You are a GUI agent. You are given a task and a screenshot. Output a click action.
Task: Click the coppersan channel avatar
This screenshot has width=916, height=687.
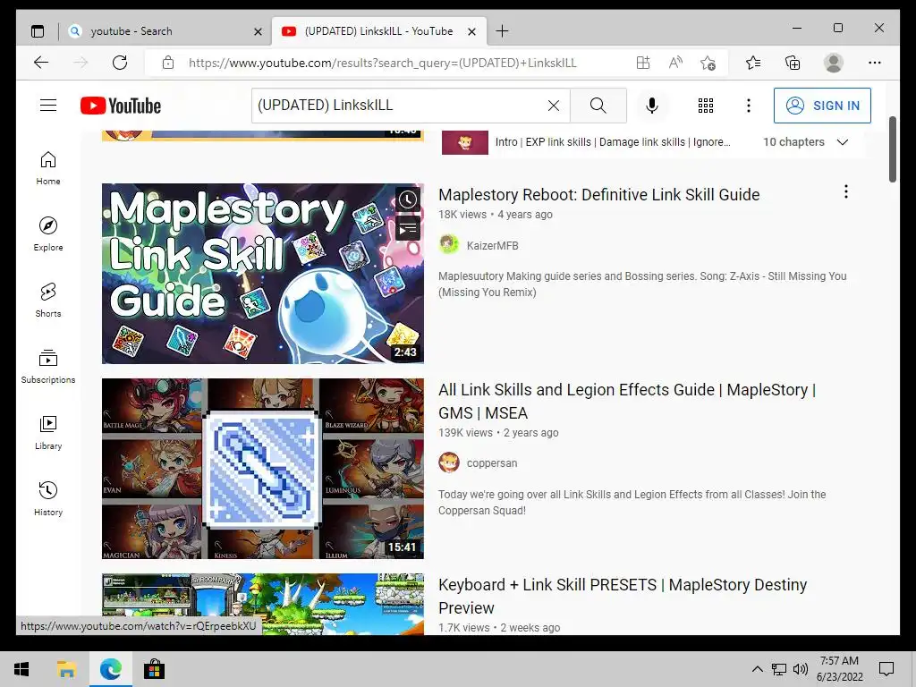(449, 462)
